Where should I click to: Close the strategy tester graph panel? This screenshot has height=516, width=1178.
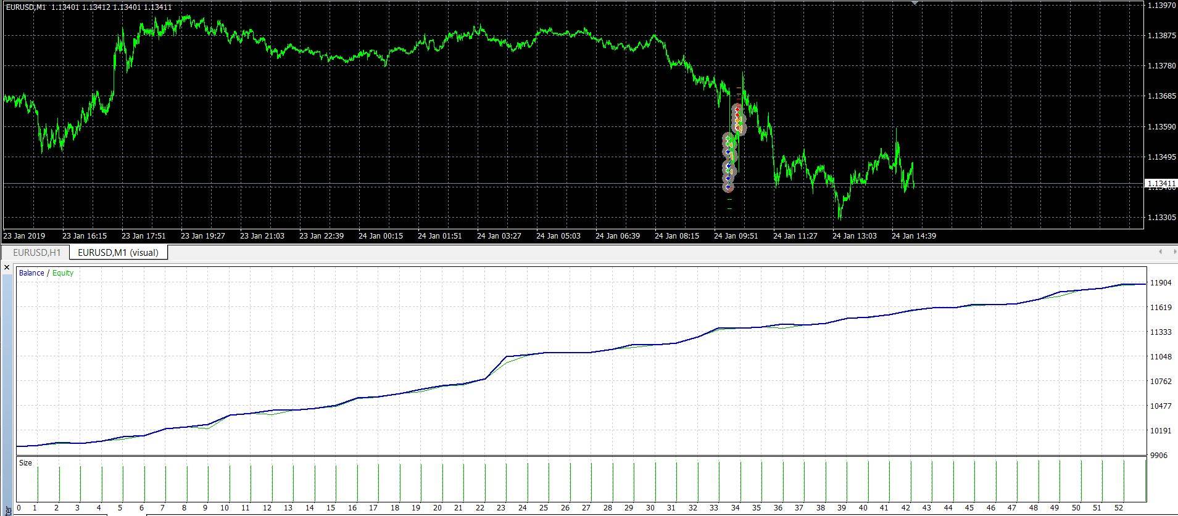(7, 268)
